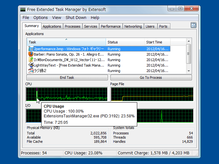Image resolution: width=219 pixels, height=164 pixels.
Task: Switch to the Applications tab
Action: point(52,26)
